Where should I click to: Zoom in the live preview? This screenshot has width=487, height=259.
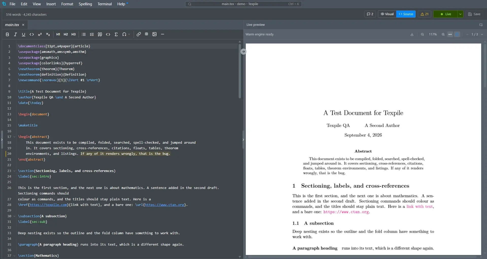[x=443, y=34]
